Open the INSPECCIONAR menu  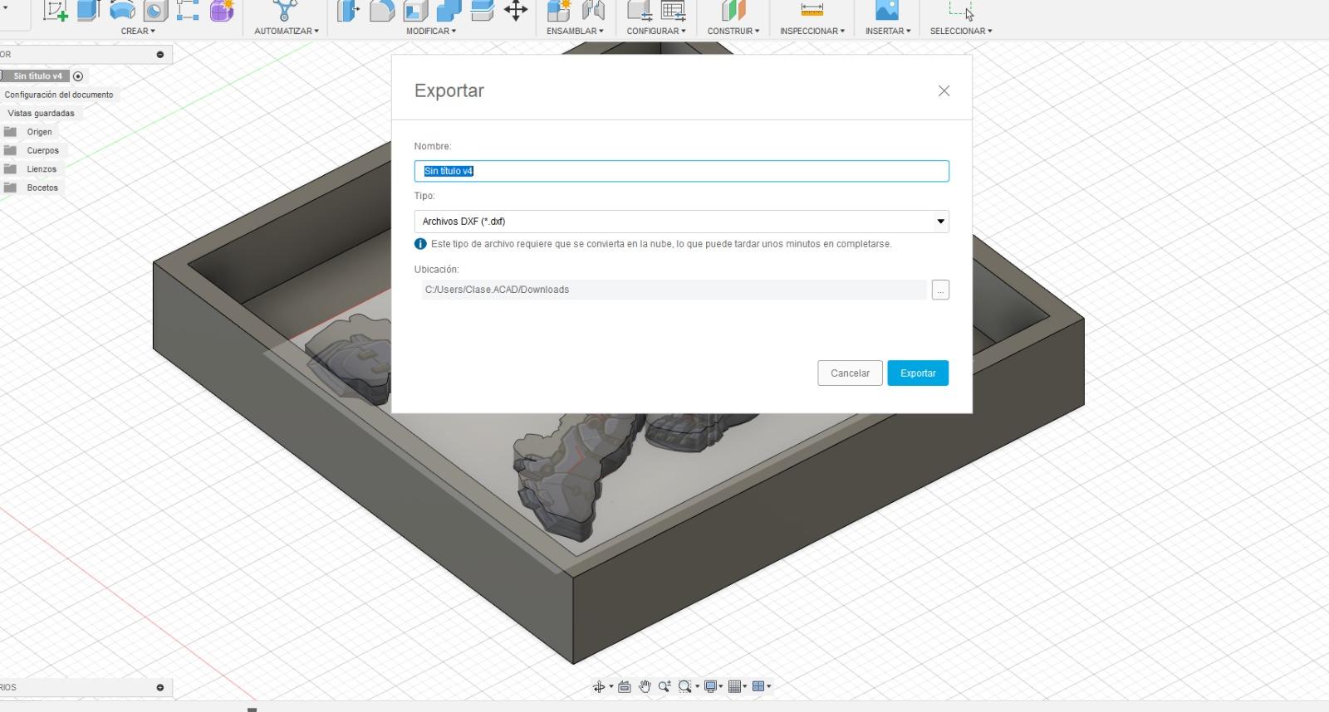tap(812, 31)
